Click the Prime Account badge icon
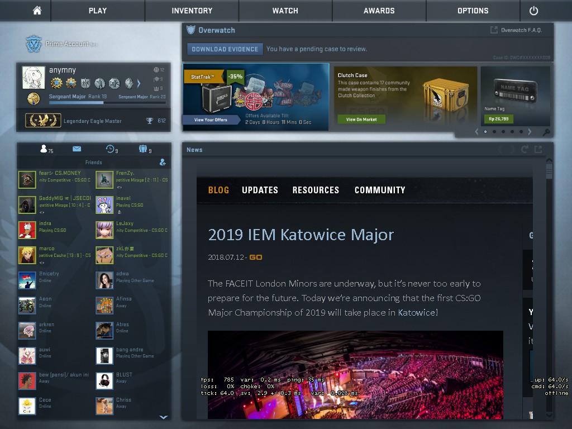Image resolution: width=572 pixels, height=429 pixels. (34, 44)
